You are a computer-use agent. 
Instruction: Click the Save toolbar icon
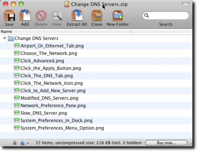[x=9, y=16]
